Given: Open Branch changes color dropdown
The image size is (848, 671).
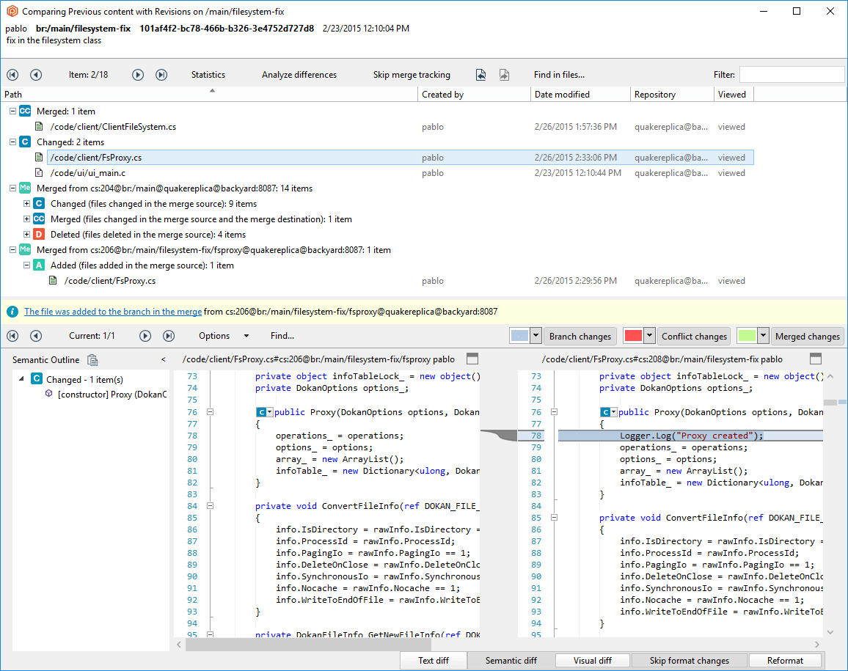Looking at the screenshot, I should [x=536, y=336].
